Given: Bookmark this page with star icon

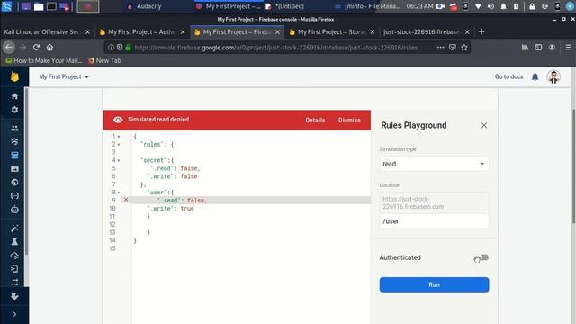Looking at the screenshot, I should click(464, 47).
